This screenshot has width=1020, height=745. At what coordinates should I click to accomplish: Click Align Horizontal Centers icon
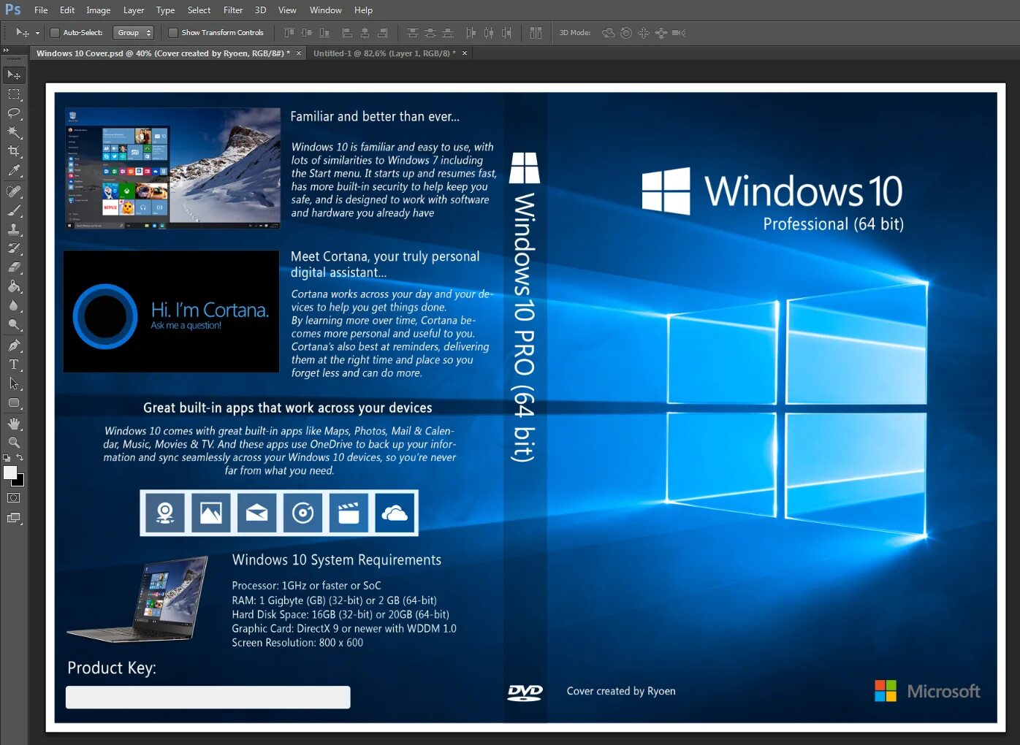click(365, 33)
